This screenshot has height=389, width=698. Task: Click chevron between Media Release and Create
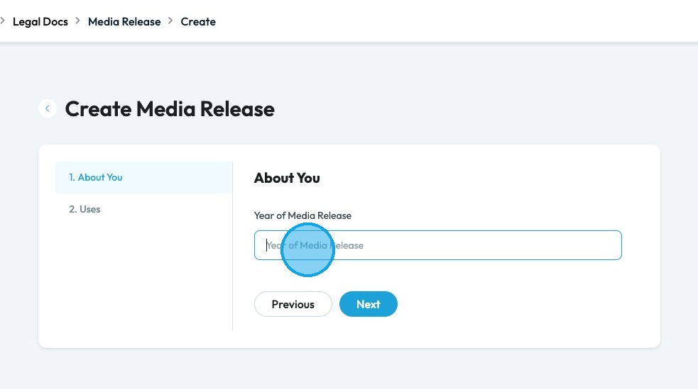170,21
